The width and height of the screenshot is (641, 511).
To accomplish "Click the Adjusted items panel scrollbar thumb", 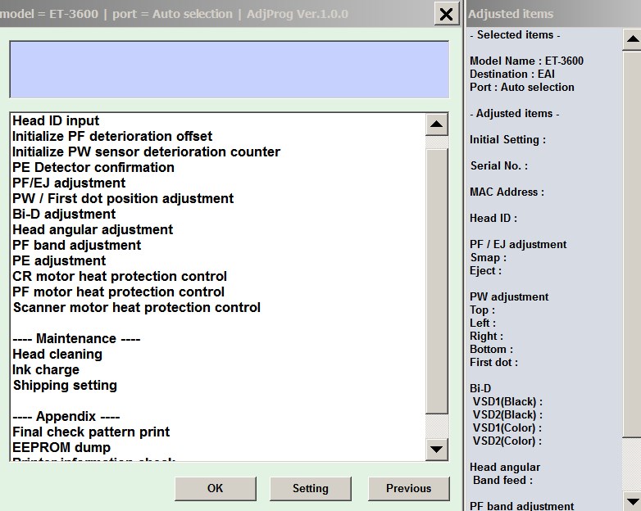I will click(632, 244).
